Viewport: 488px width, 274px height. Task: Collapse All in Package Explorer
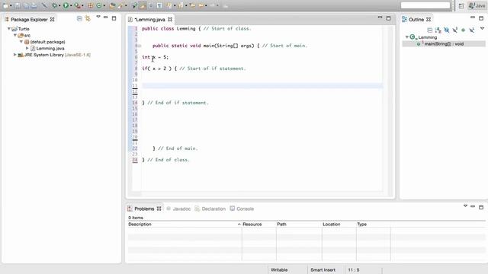pos(79,19)
